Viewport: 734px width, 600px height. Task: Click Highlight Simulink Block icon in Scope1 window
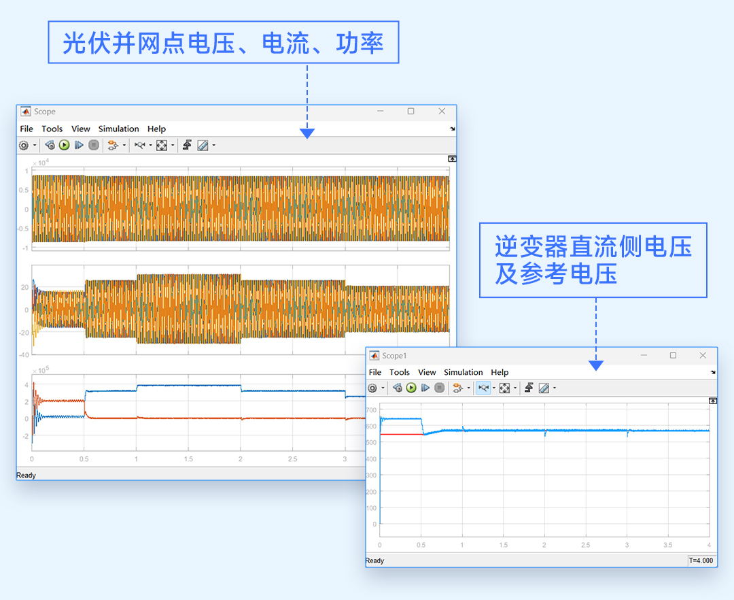457,388
